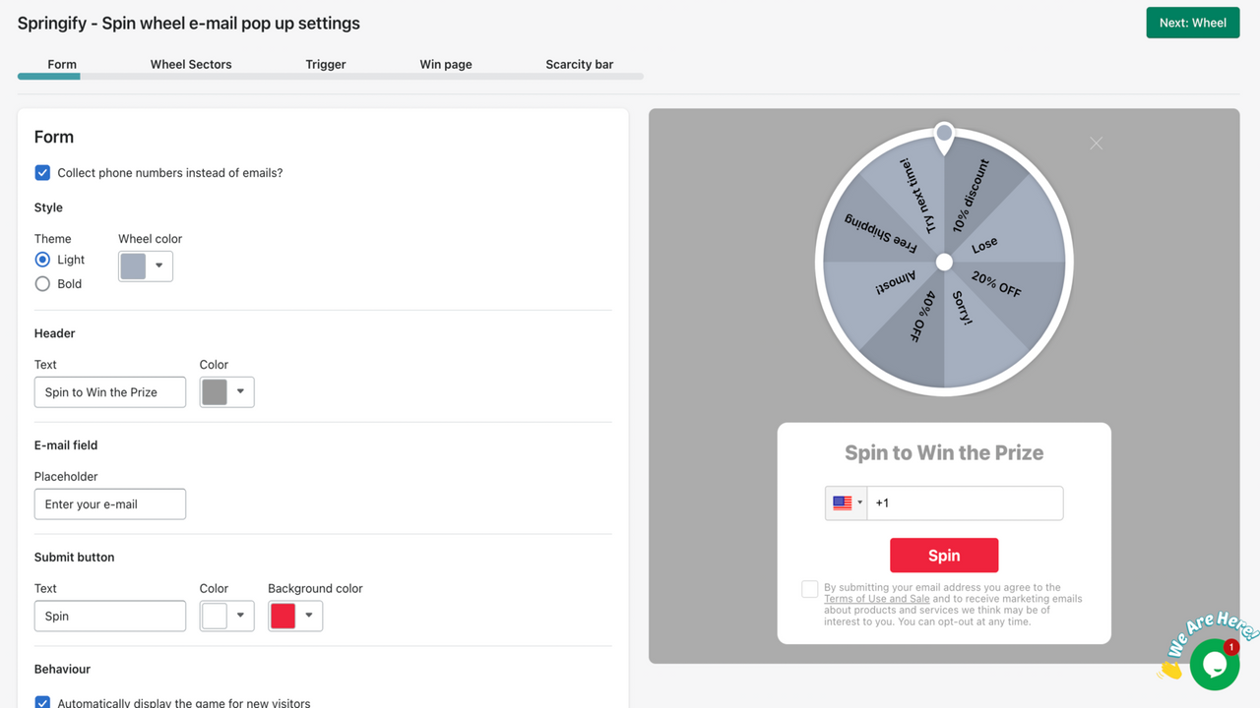The height and width of the screenshot is (708, 1260).
Task: Open the Header color picker dropdown
Action: (239, 391)
